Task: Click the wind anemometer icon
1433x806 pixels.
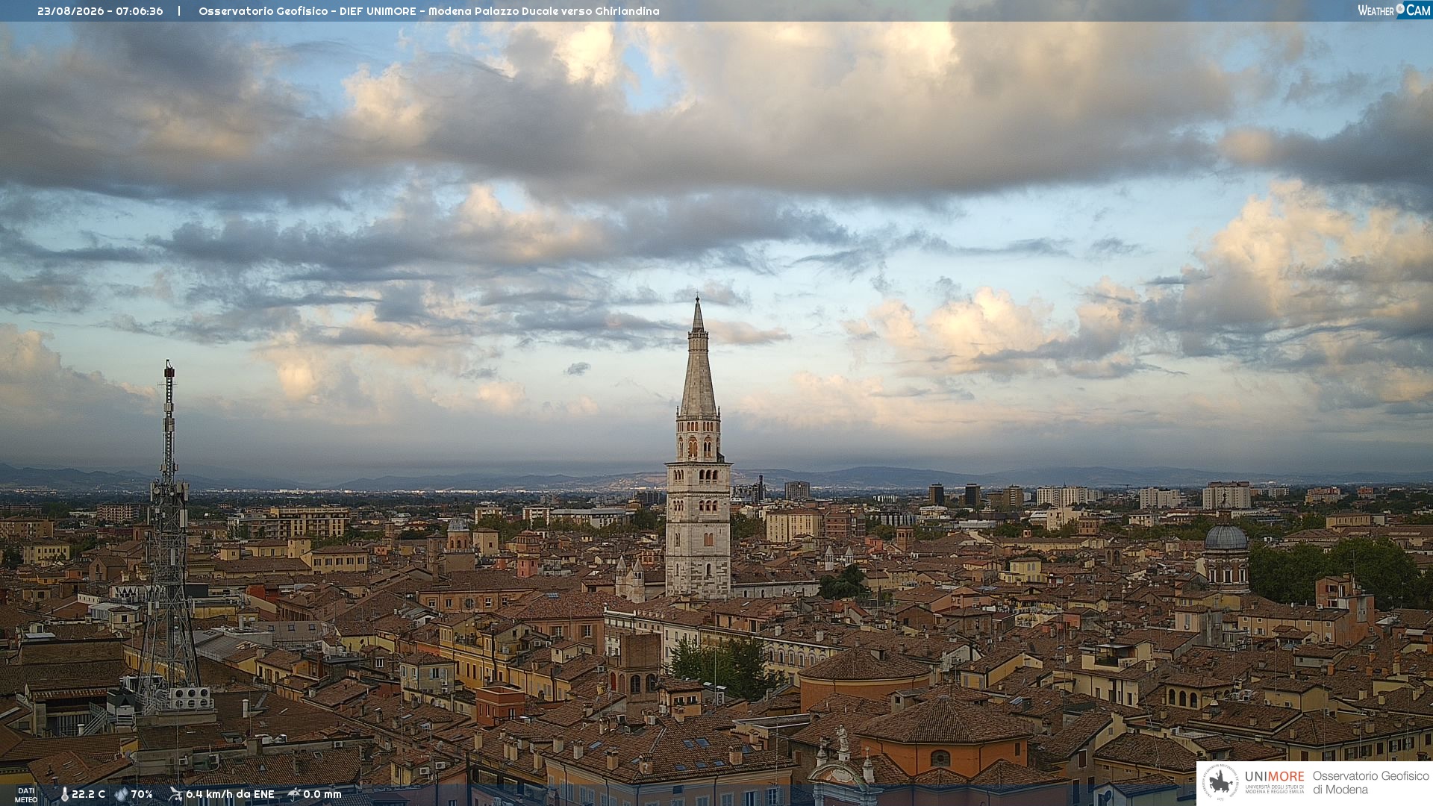Action: tap(175, 794)
